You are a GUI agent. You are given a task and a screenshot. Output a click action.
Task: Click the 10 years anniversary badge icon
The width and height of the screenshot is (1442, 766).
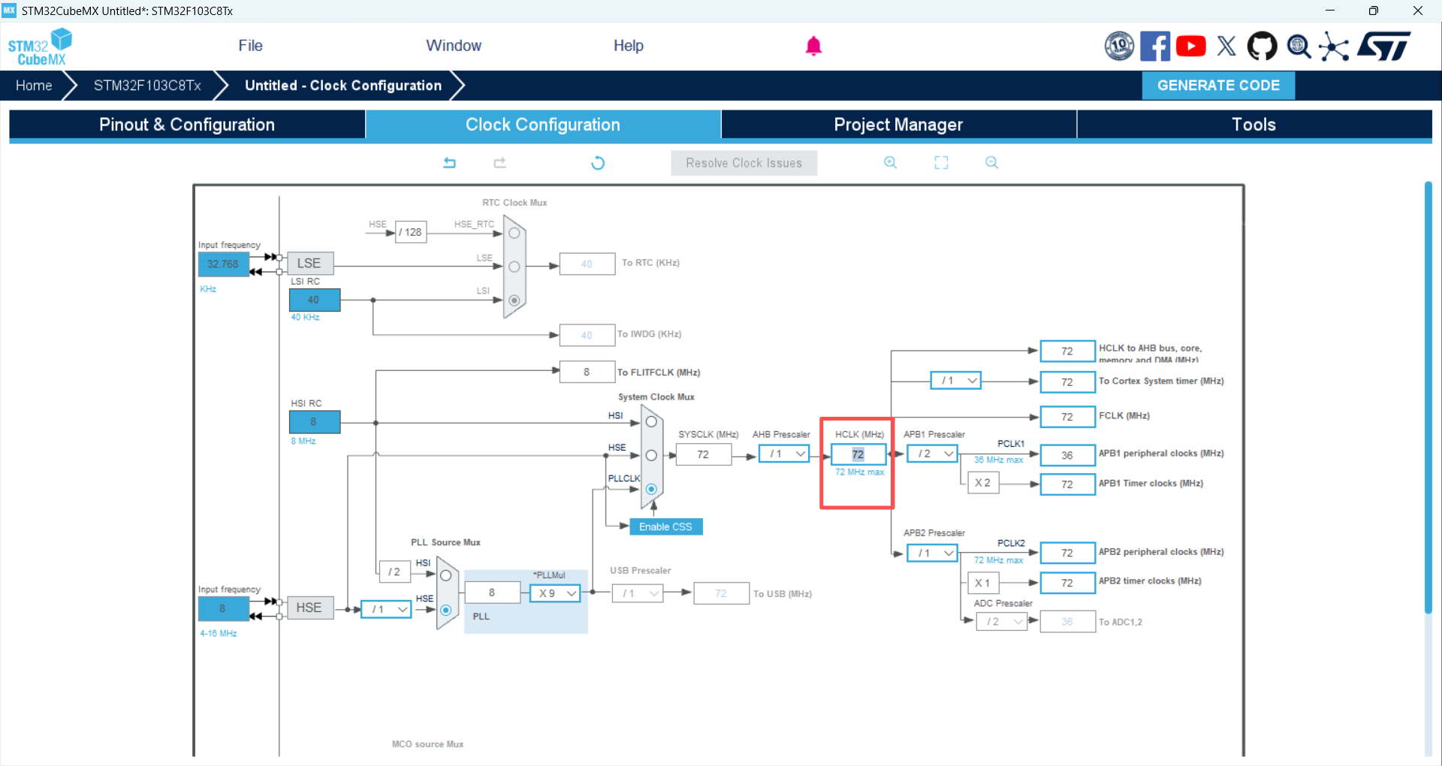coord(1119,46)
